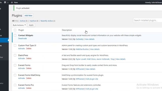The width and height of the screenshot is (162, 91).
Task: Open the Bulk Actions dropdown
Action: tap(19, 25)
